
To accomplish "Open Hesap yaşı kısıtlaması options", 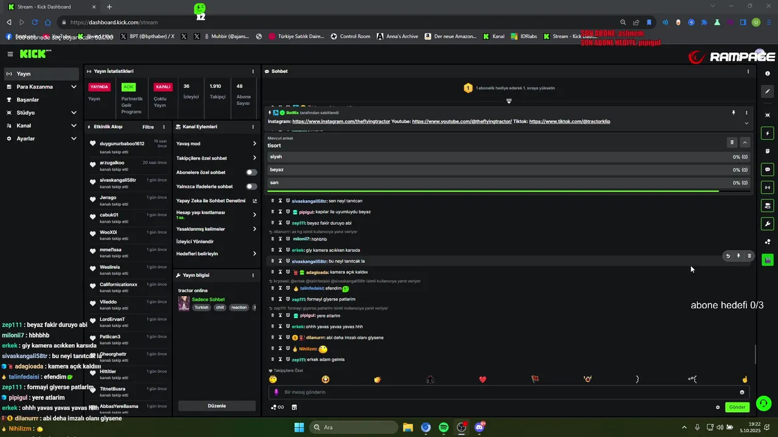I will pos(216,215).
